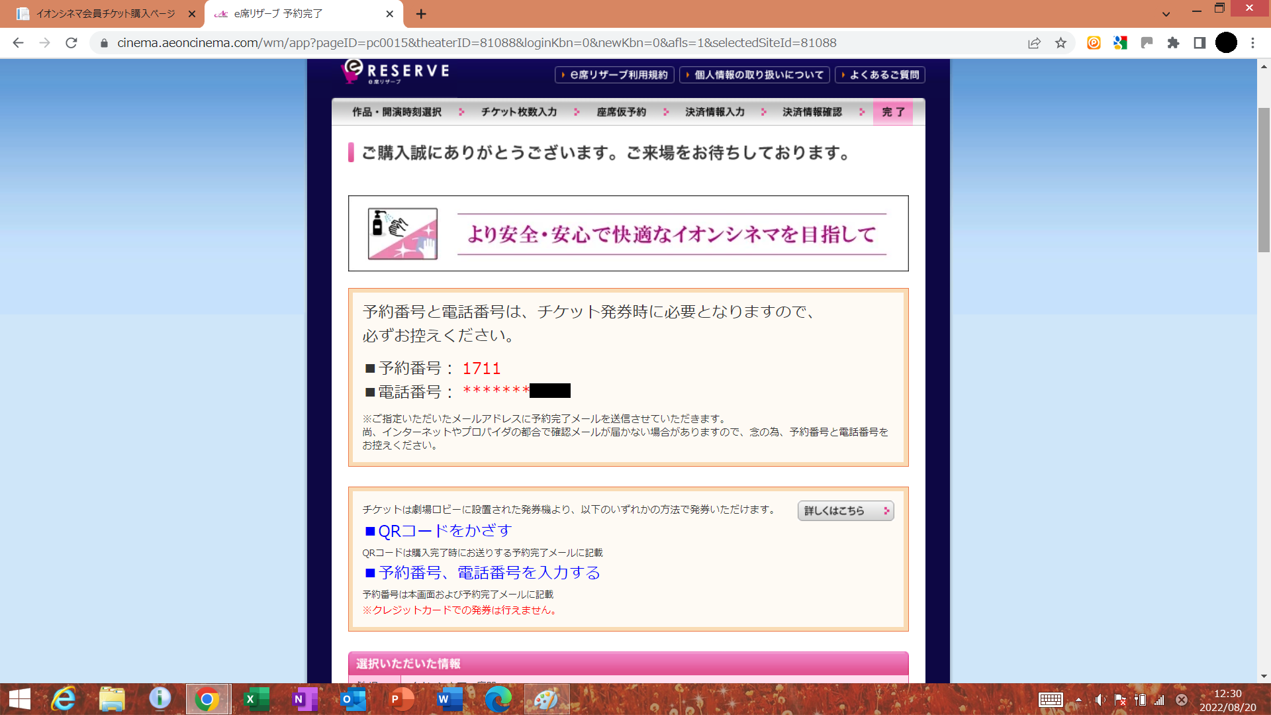The image size is (1271, 715).
Task: Launch Internet Explorer from the taskbar
Action: coord(64,699)
